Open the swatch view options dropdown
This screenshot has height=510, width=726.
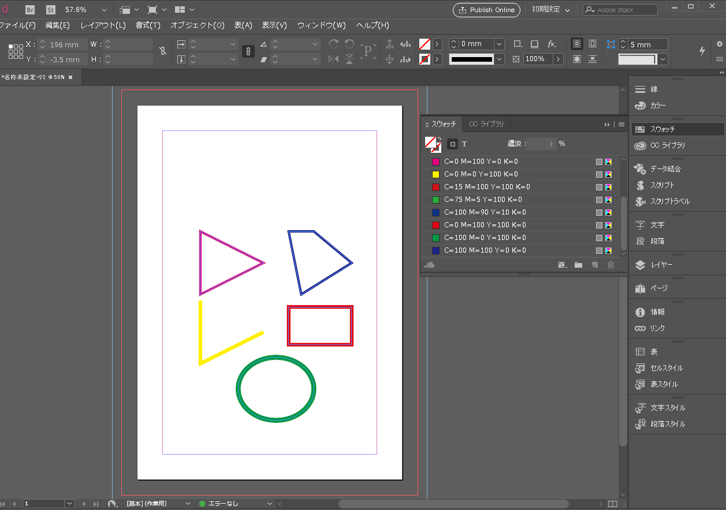pos(561,265)
